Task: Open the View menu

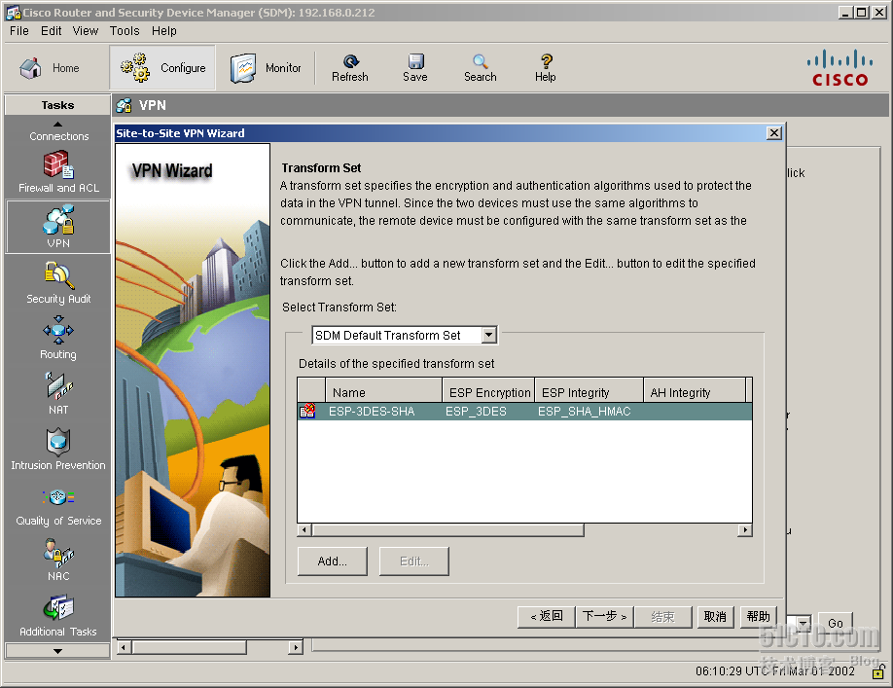Action: point(86,31)
